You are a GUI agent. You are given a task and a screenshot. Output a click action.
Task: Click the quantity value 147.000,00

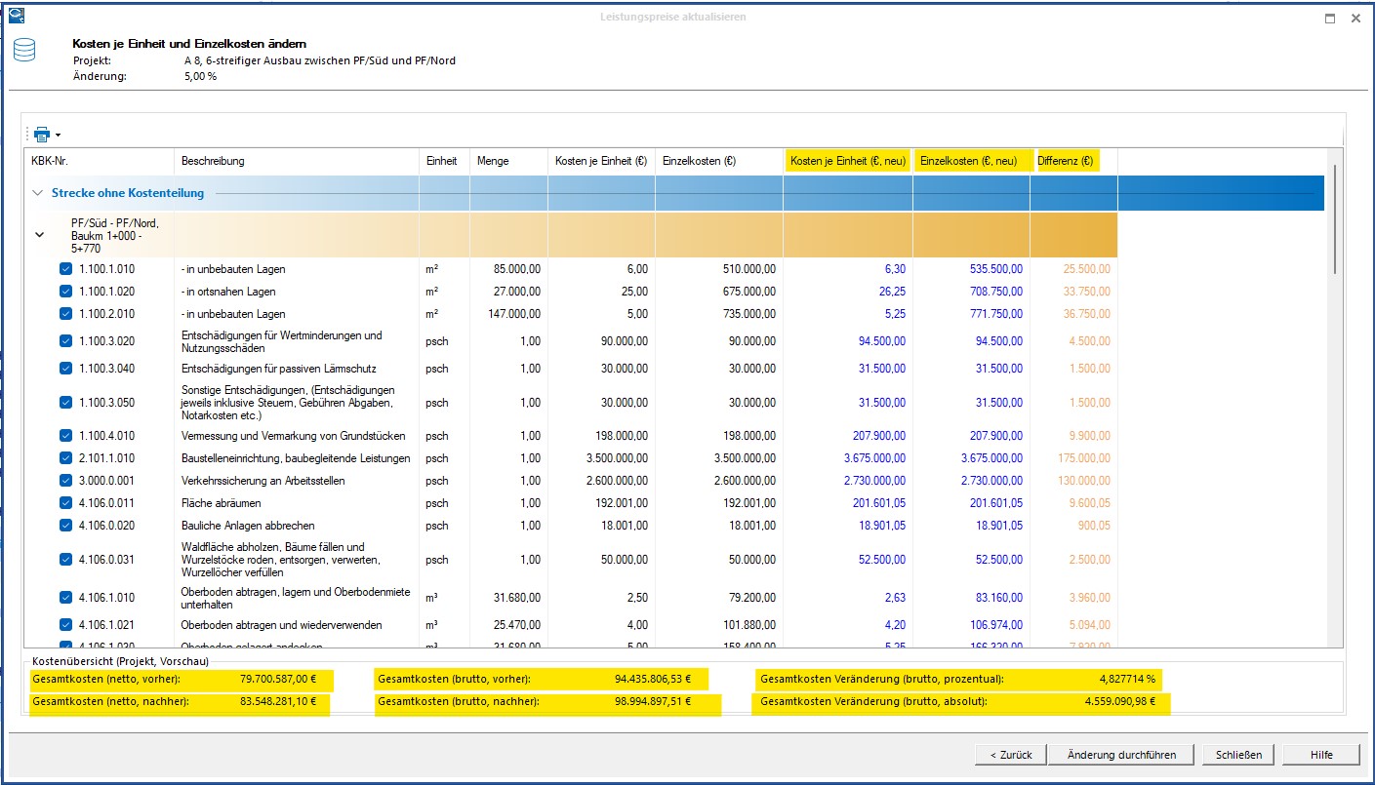click(x=512, y=314)
